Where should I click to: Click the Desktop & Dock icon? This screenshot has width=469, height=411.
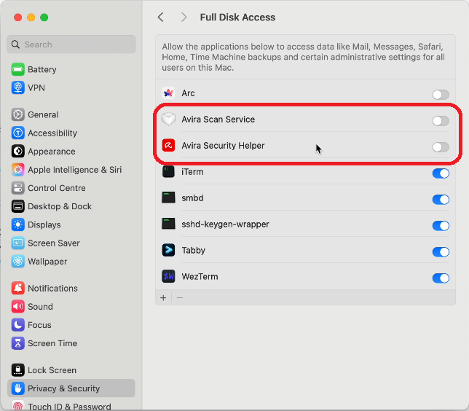(x=18, y=206)
